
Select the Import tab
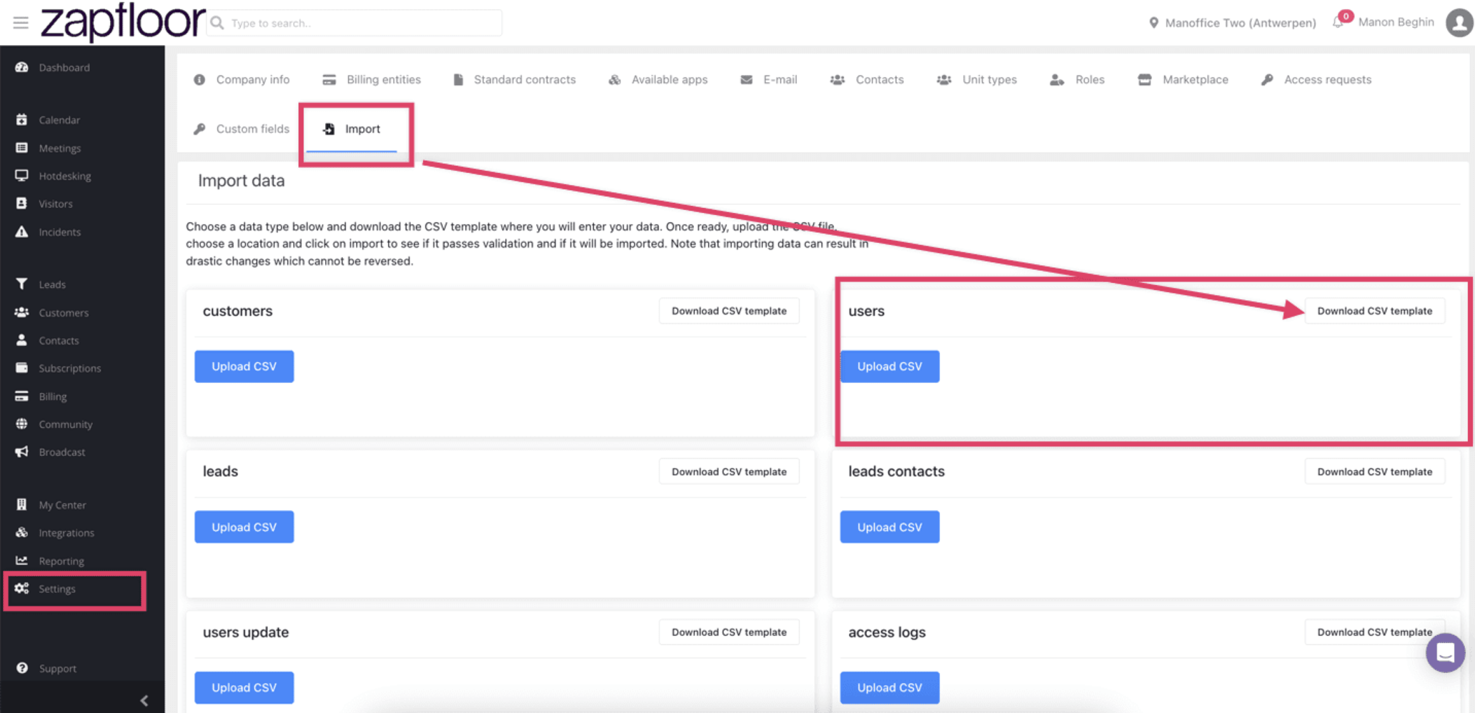point(352,129)
